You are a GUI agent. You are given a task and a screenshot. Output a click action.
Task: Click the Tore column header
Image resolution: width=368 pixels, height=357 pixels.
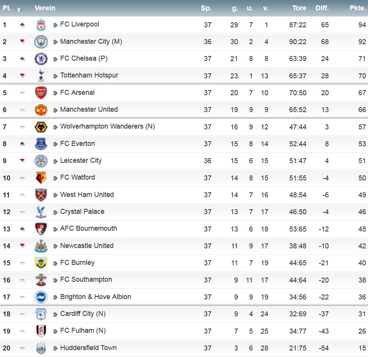tap(299, 8)
